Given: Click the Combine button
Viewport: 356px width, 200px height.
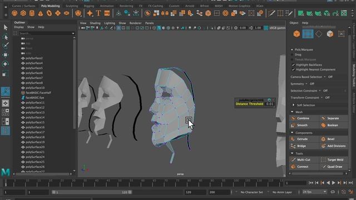Looking at the screenshot, I should click(304, 118).
